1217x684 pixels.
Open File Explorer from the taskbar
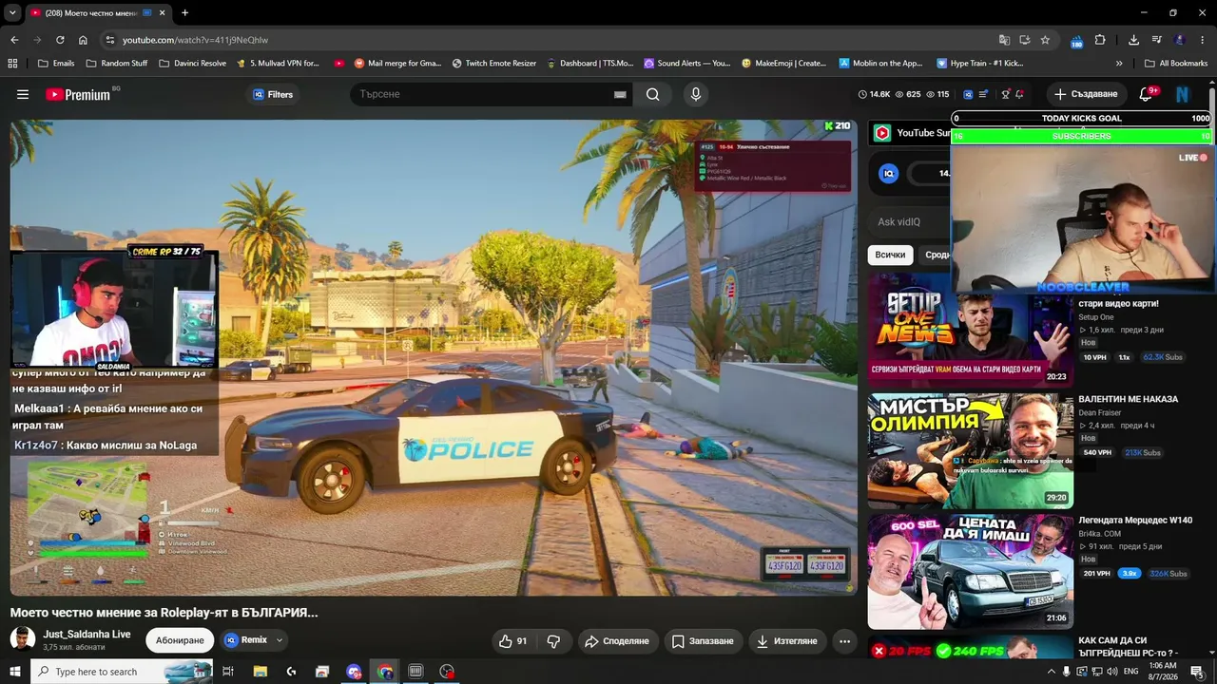point(261,672)
